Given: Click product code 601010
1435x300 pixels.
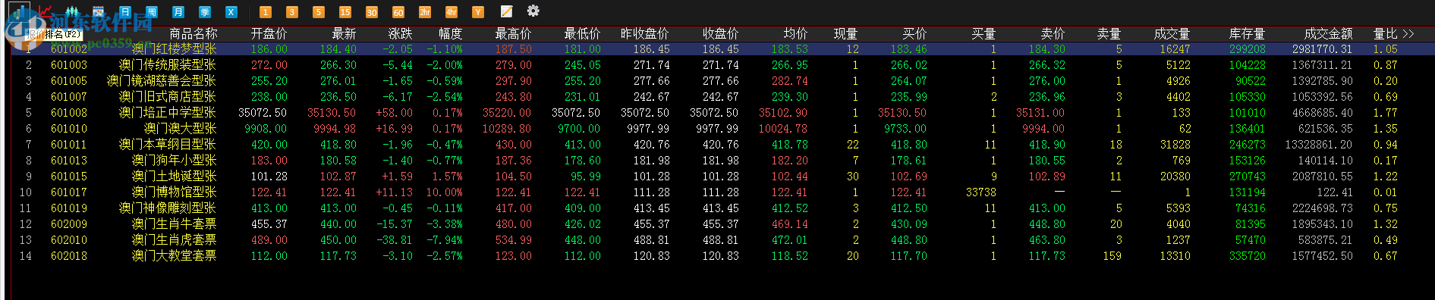Looking at the screenshot, I should [69, 129].
